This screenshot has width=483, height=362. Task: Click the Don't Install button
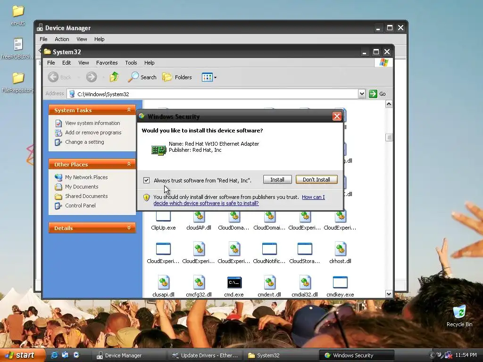pos(316,180)
